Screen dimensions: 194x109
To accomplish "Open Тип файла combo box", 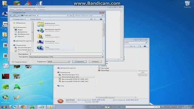I will pos(66,57).
